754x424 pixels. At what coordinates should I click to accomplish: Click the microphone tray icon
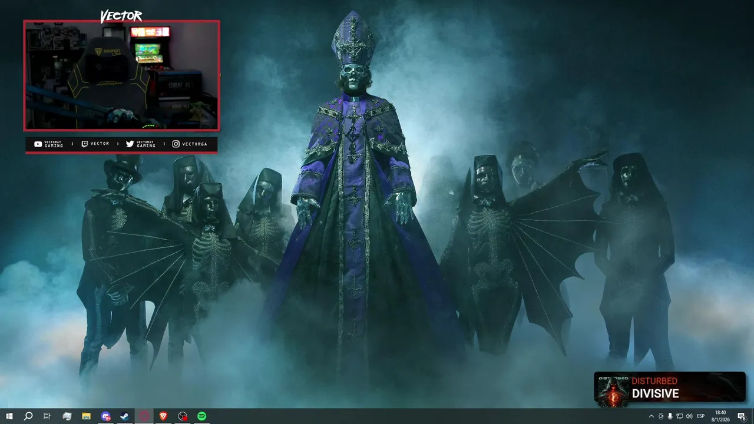670,416
